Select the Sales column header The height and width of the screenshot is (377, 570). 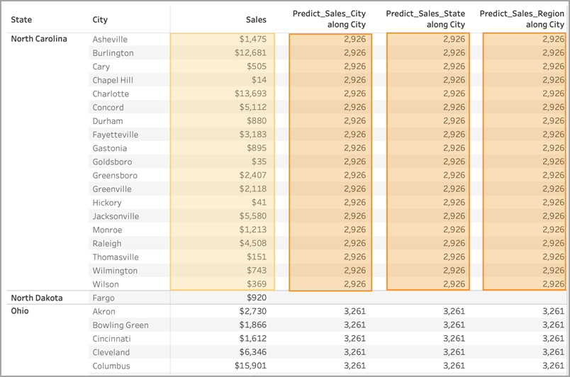click(256, 20)
